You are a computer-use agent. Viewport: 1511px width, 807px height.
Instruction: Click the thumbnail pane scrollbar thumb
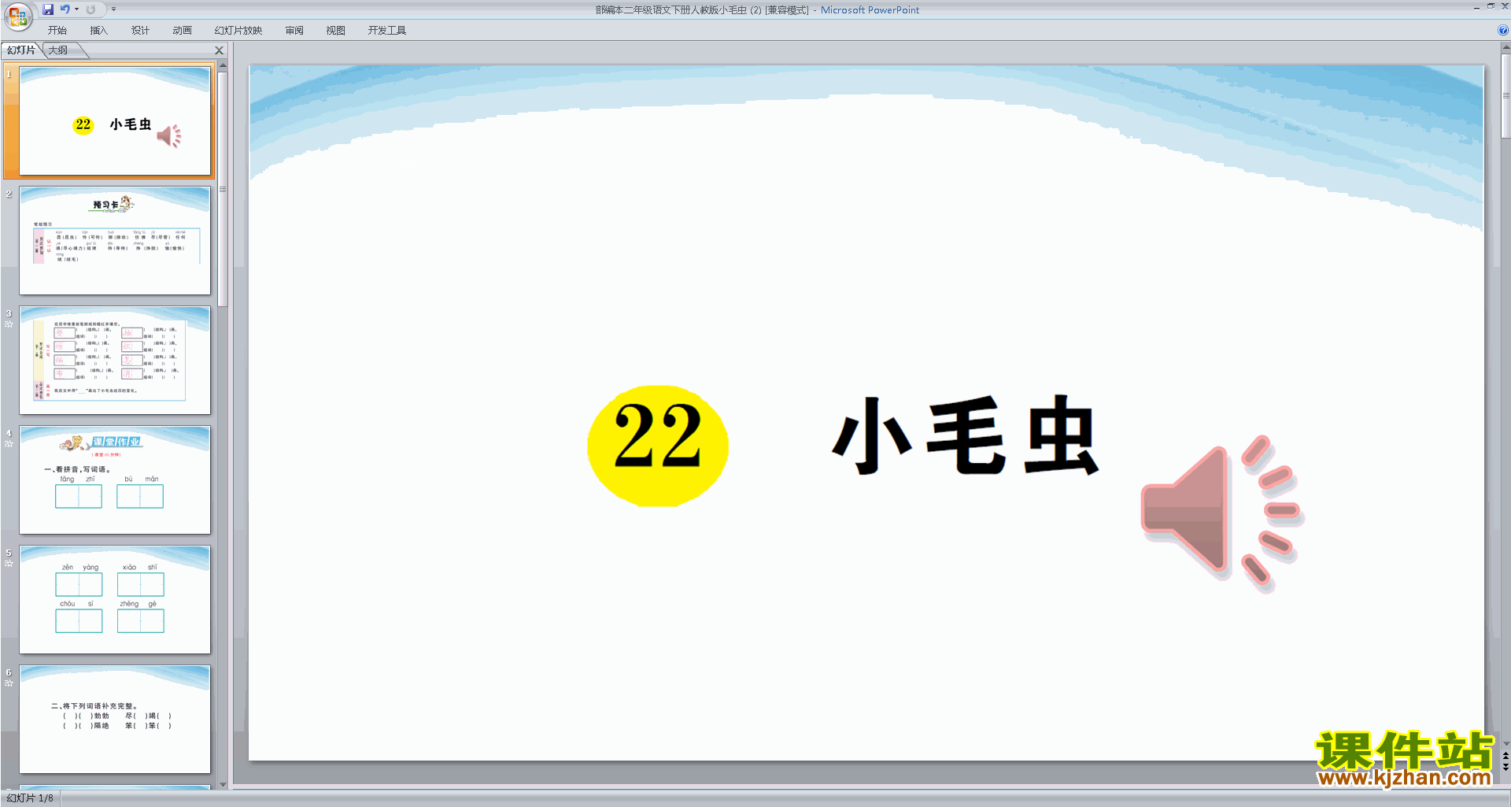(x=223, y=189)
